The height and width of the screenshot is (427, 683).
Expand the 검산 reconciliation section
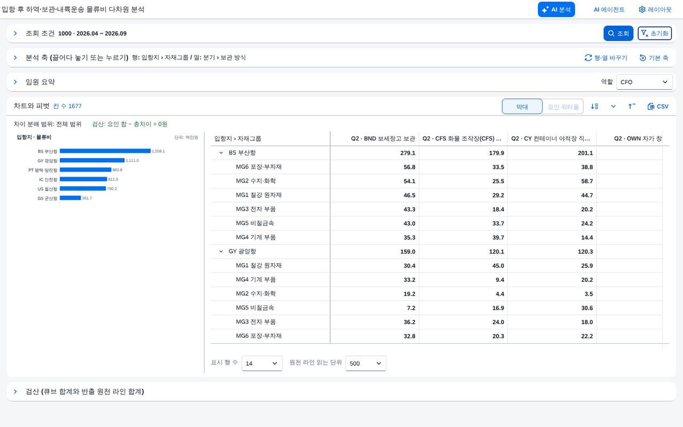[15, 392]
